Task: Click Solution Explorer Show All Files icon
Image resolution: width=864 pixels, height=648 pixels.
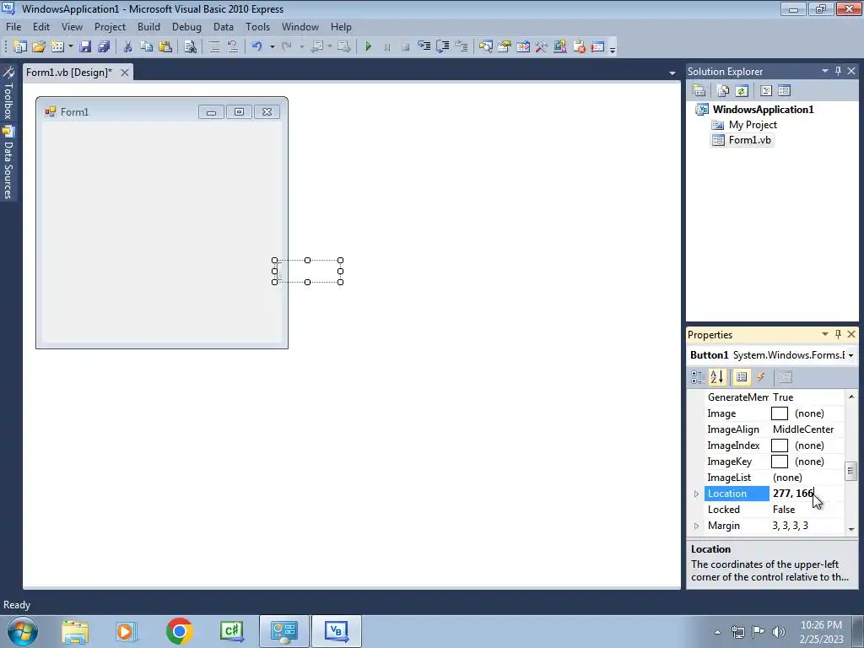Action: [x=722, y=90]
